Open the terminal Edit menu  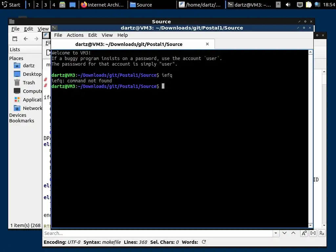[x=93, y=35]
